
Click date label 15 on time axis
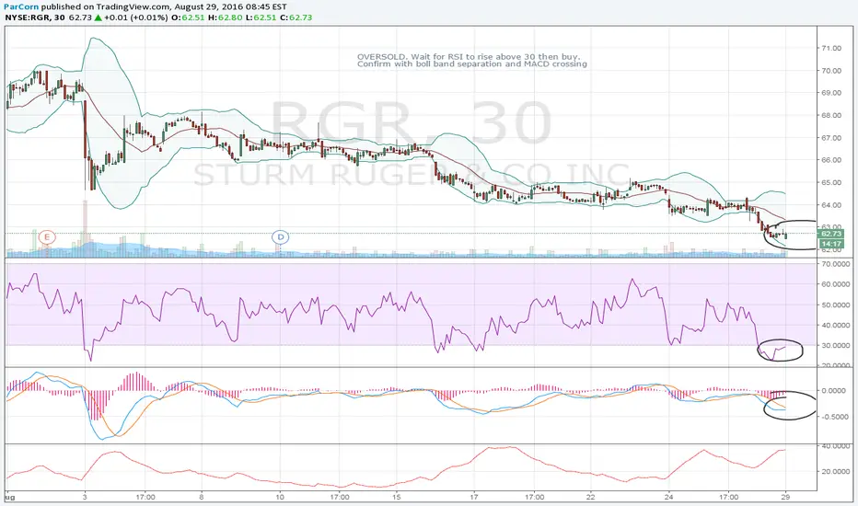coord(396,497)
